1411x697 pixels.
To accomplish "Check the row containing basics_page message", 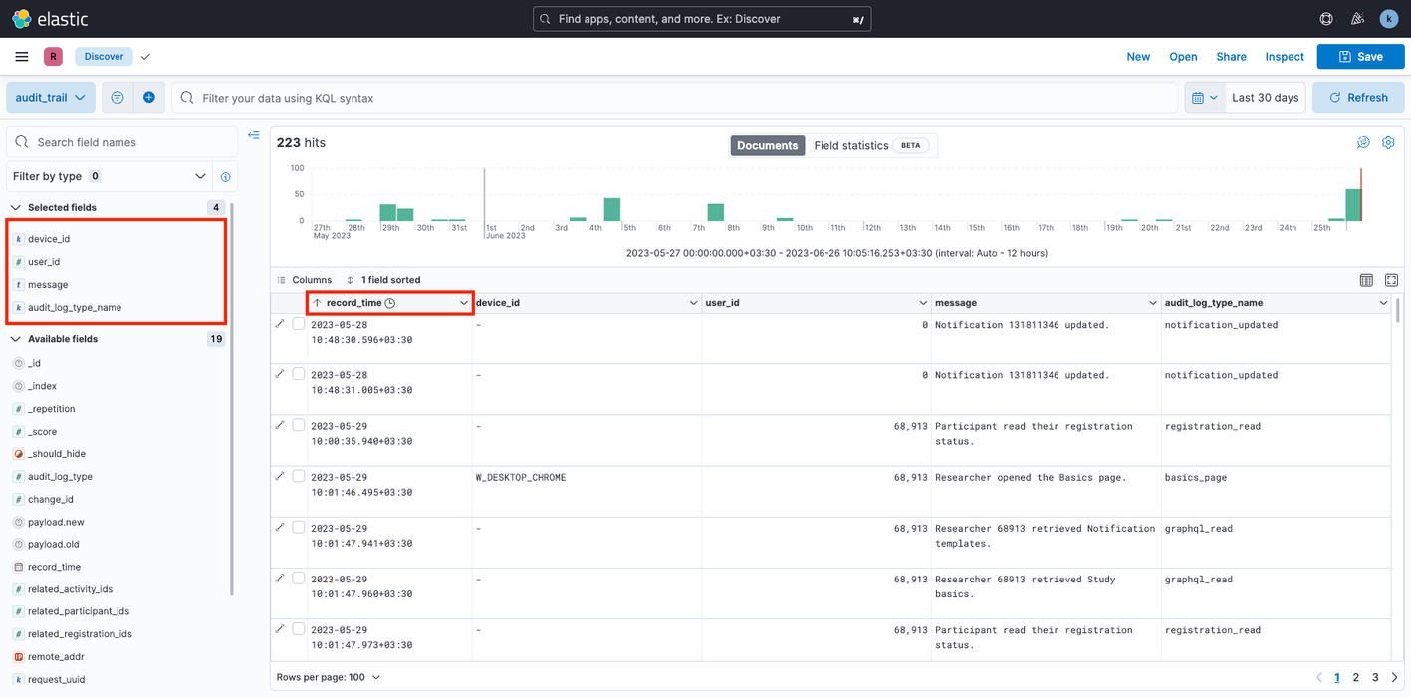I will click(x=299, y=475).
